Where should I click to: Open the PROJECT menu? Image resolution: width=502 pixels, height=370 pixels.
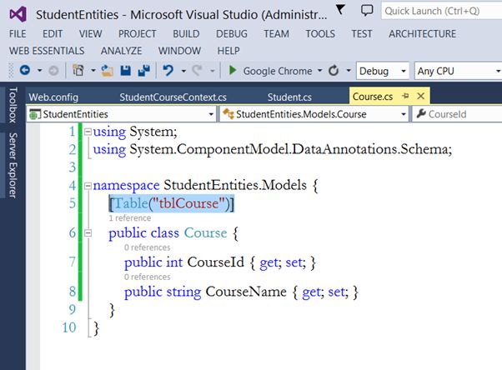[x=138, y=33]
